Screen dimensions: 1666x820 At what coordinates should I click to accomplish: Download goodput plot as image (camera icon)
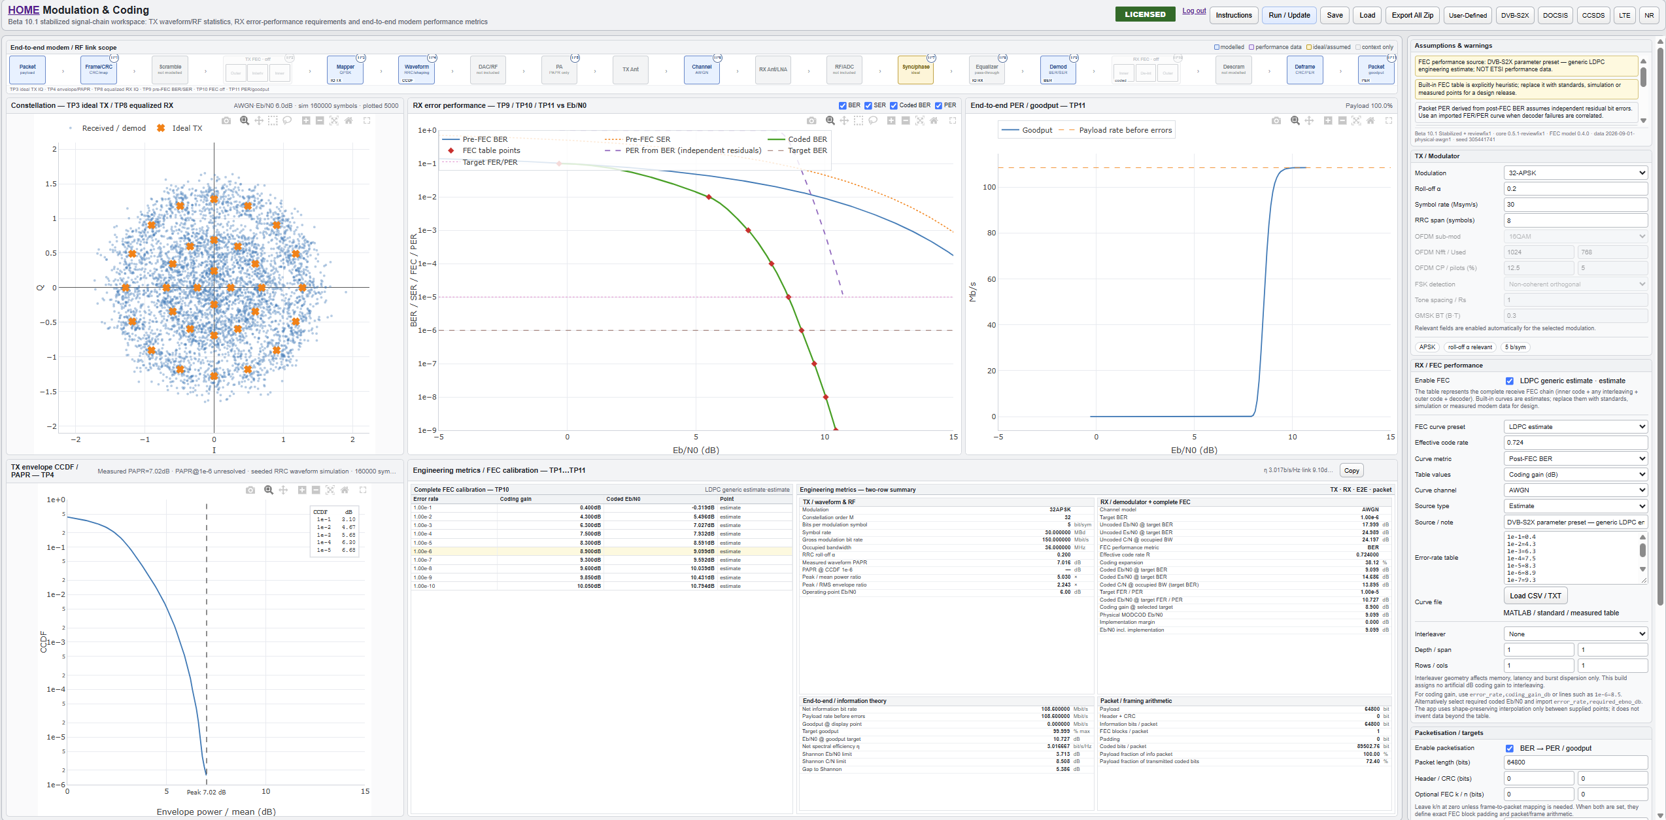pyautogui.click(x=1276, y=120)
